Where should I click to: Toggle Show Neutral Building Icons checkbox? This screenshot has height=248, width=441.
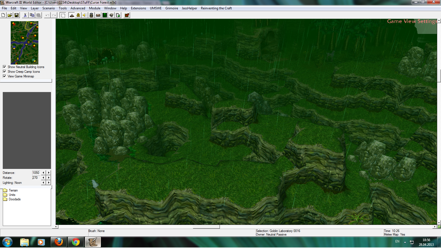(x=4, y=67)
